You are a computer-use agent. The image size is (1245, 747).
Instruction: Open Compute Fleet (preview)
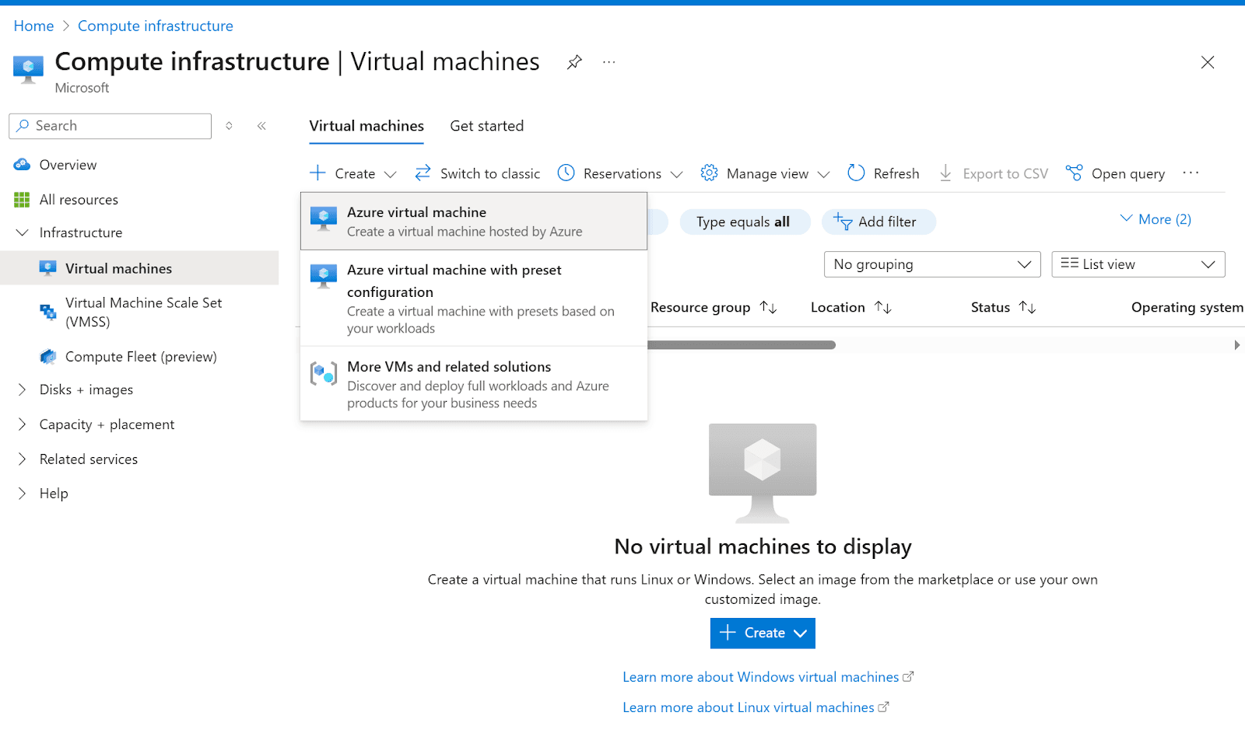point(142,356)
